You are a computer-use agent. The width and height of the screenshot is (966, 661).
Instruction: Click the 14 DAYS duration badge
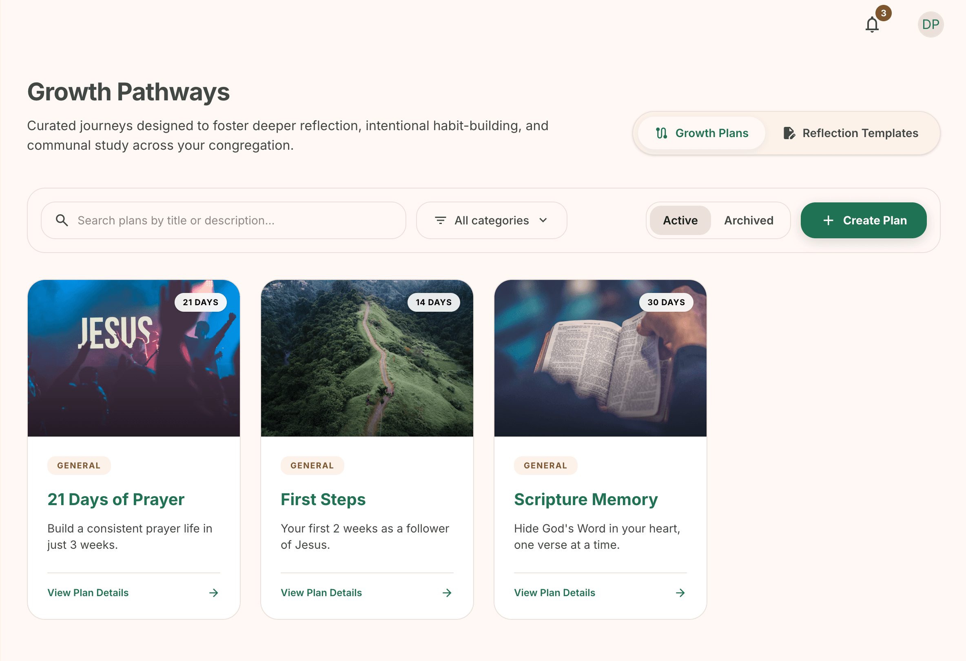(x=434, y=302)
